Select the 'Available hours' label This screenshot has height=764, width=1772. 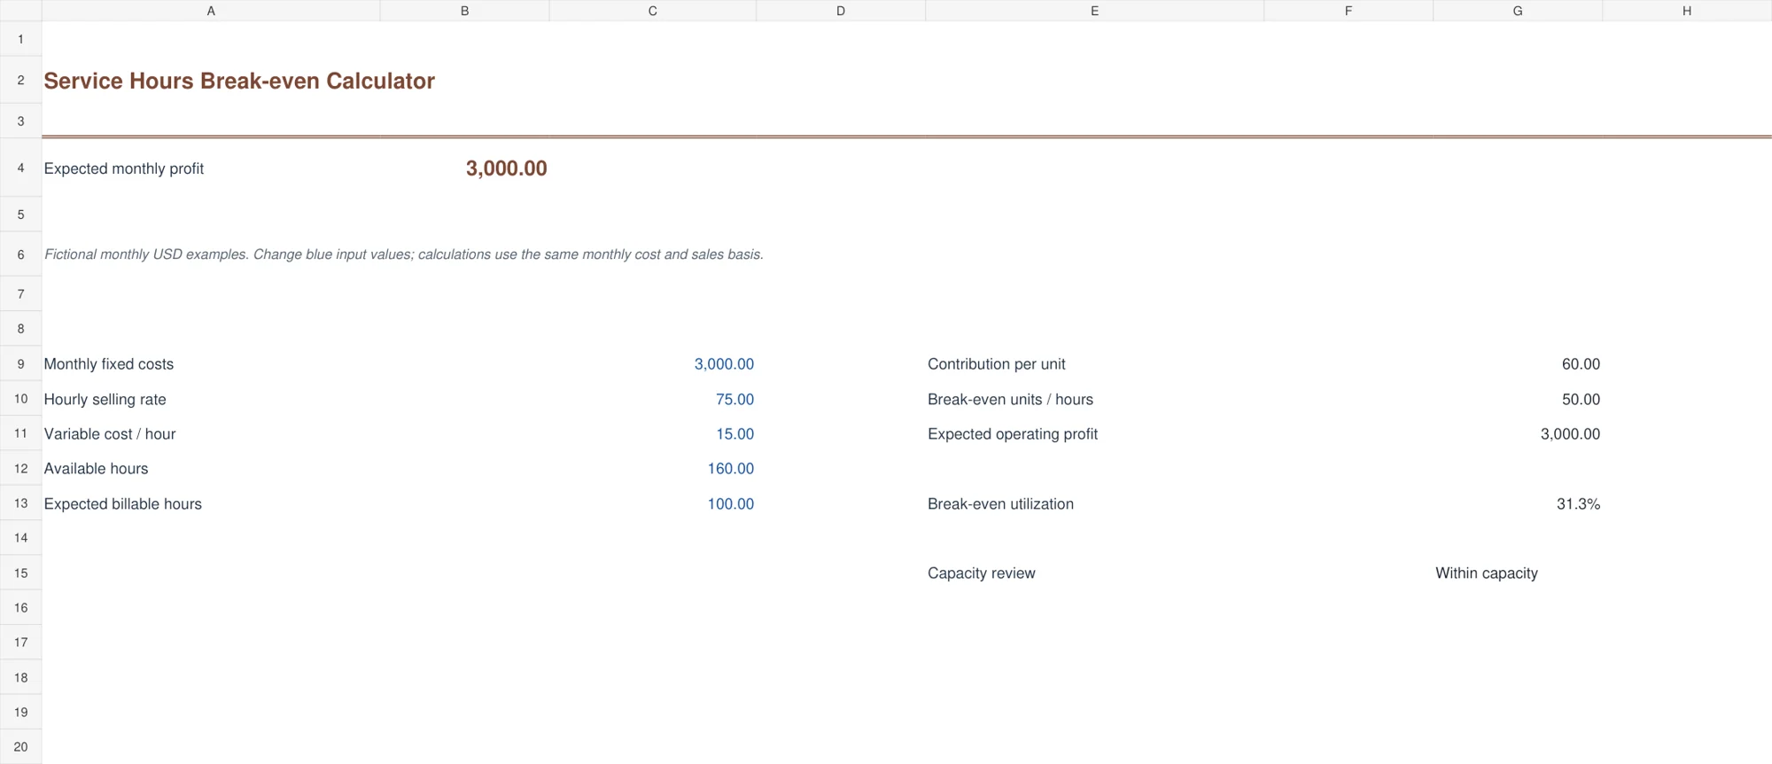coord(97,469)
